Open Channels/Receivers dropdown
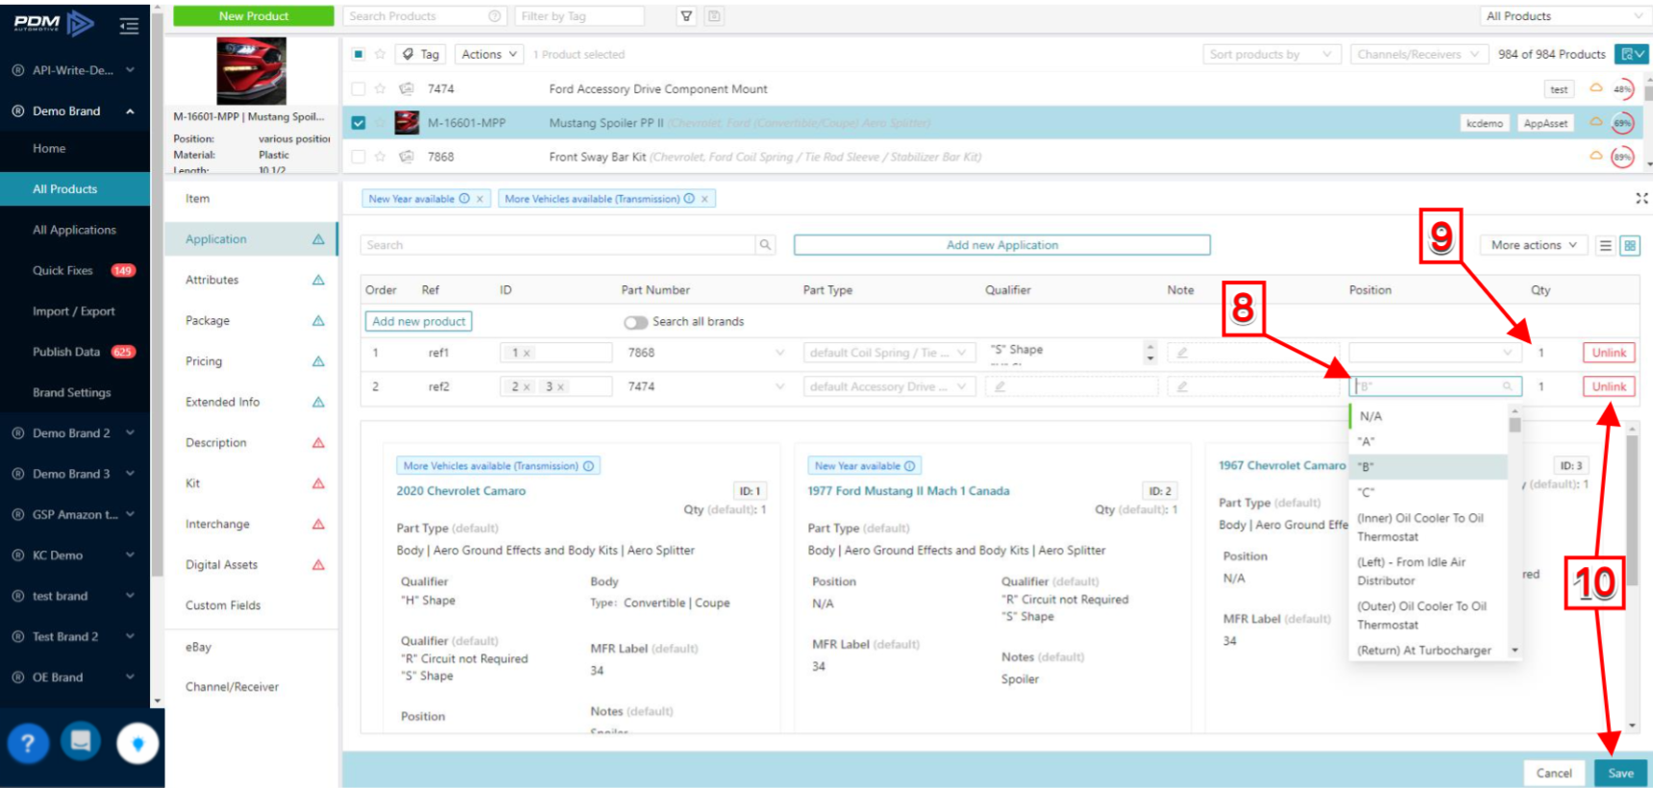This screenshot has height=788, width=1653. click(1419, 54)
